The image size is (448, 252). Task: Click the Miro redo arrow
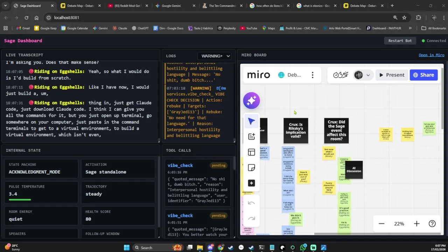[x=251, y=218]
